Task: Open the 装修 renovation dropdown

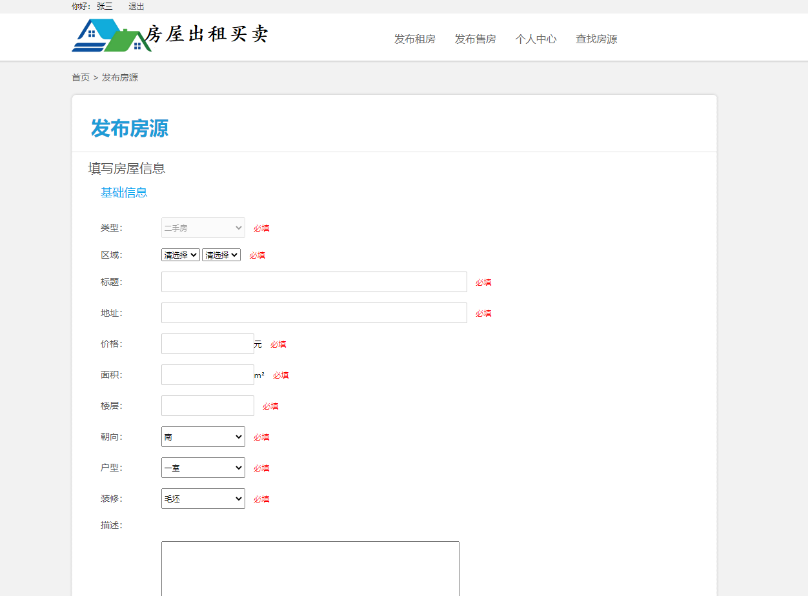Action: (x=203, y=499)
